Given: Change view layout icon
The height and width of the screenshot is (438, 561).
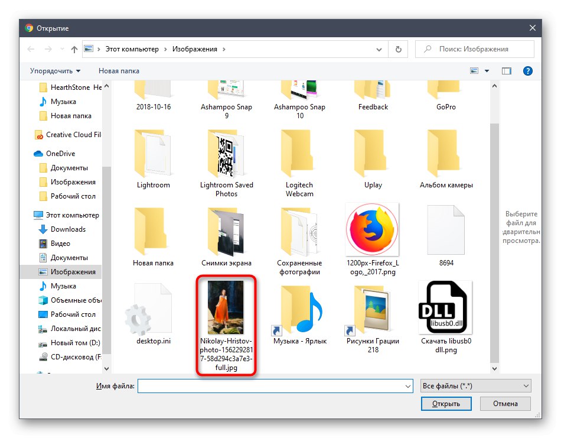Looking at the screenshot, I should [x=474, y=71].
